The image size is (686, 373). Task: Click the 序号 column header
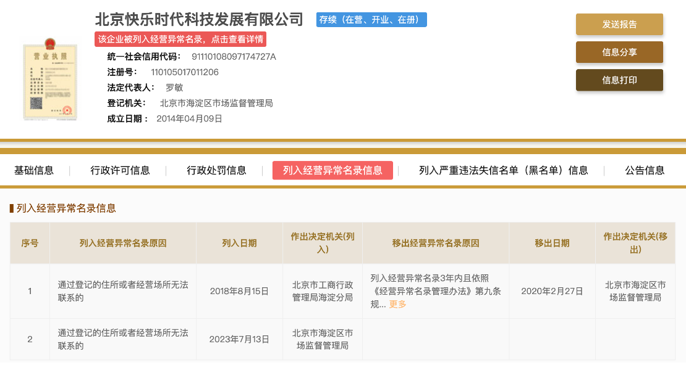[30, 244]
